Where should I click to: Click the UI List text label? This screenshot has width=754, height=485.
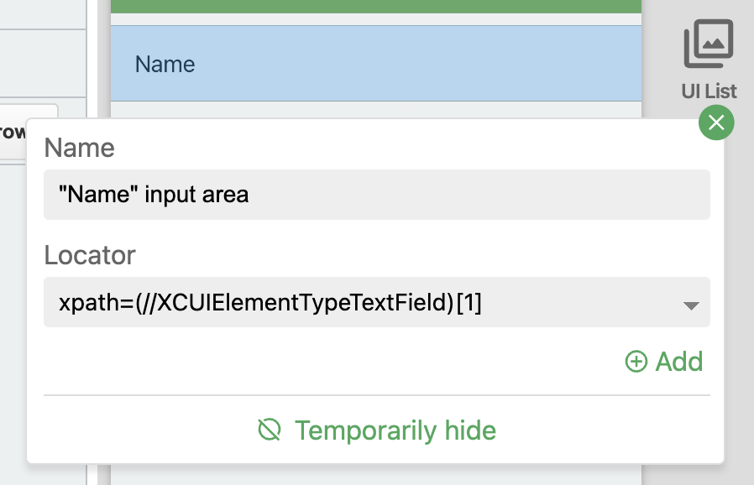[709, 91]
